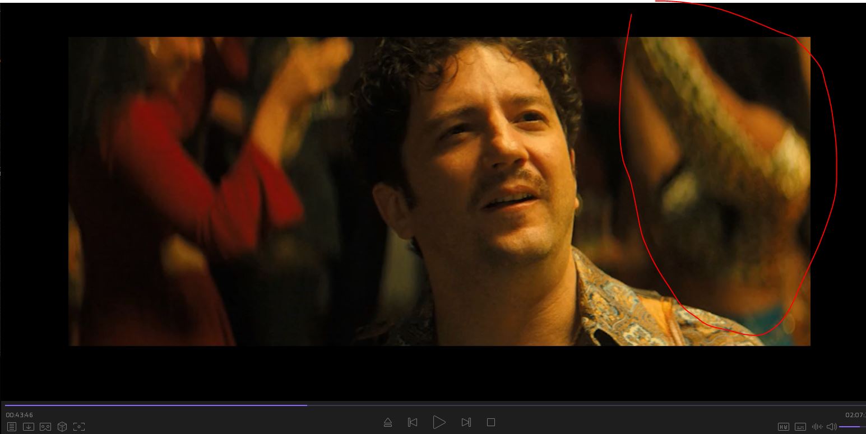
Task: Click the unplayed part of seek bar
Action: pos(561,405)
